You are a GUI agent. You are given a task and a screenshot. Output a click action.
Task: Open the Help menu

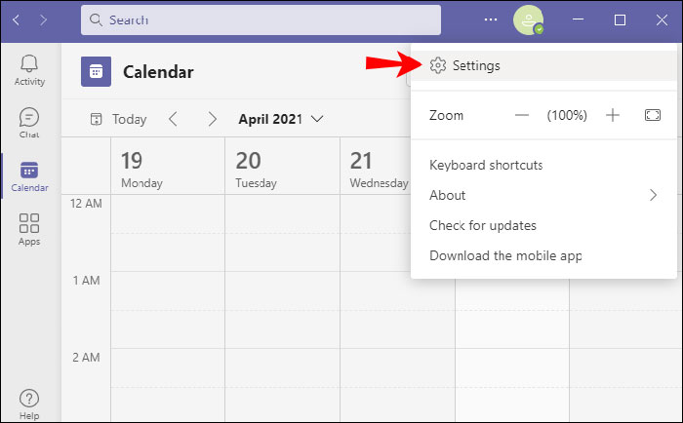tap(29, 404)
